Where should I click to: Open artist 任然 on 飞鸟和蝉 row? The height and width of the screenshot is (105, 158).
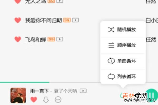tap(151, 39)
